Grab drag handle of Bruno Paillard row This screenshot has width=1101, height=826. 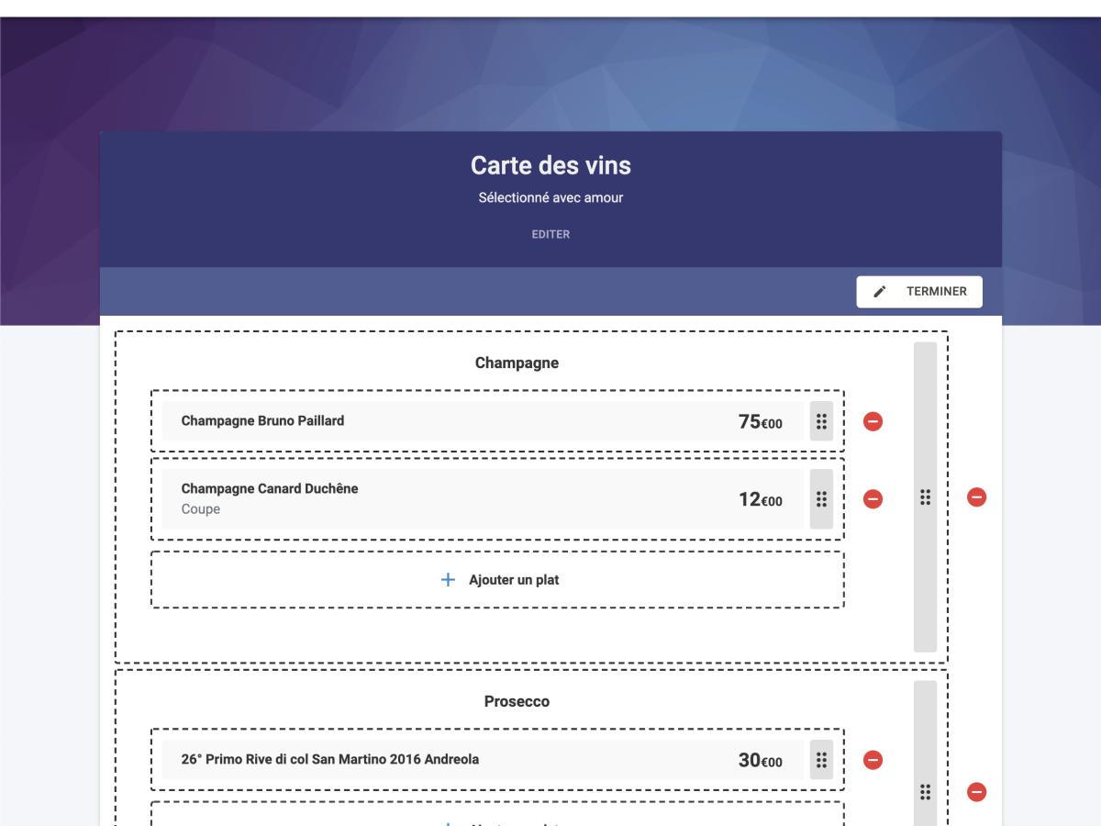[x=821, y=421]
